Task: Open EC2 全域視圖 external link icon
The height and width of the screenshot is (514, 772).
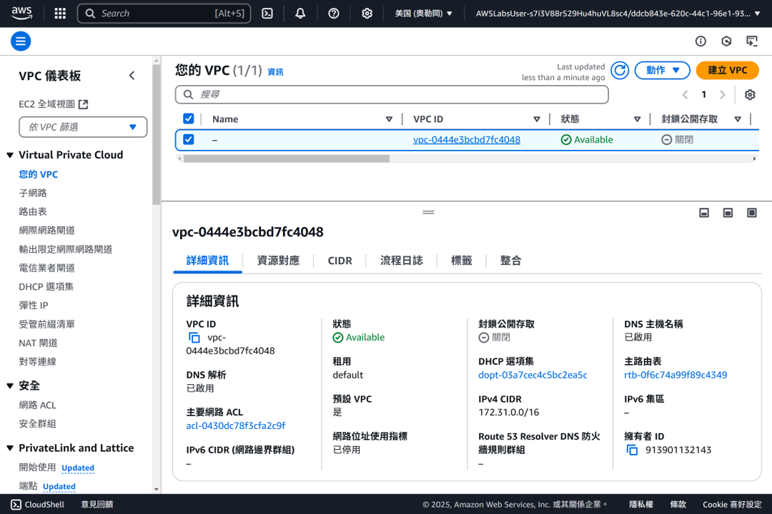Action: coord(83,104)
